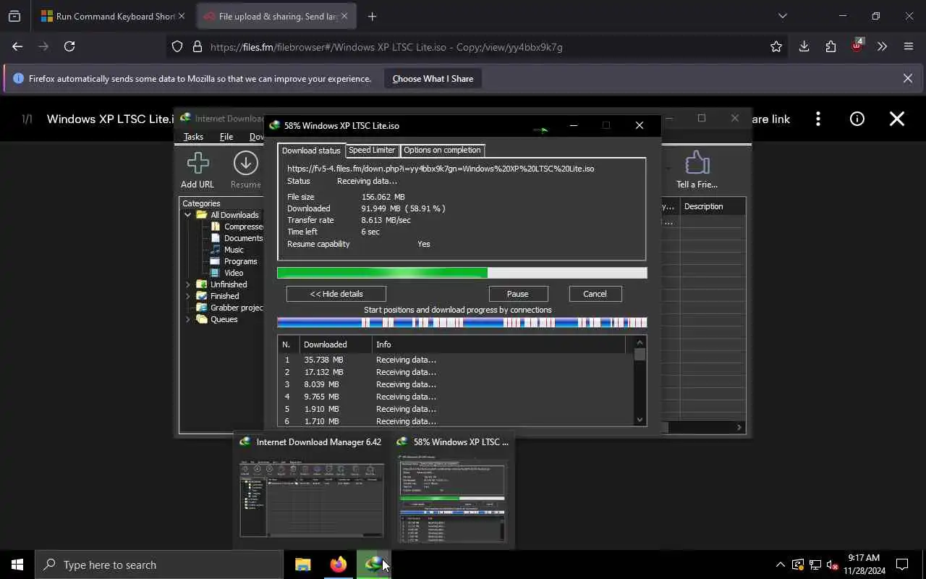Image resolution: width=926 pixels, height=579 pixels.
Task: Open a new Firefox tab
Action: [x=372, y=16]
